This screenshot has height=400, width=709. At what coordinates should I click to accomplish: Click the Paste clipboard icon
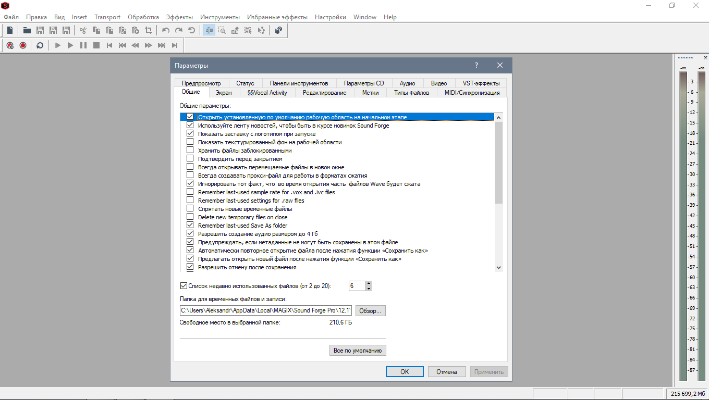pyautogui.click(x=109, y=30)
